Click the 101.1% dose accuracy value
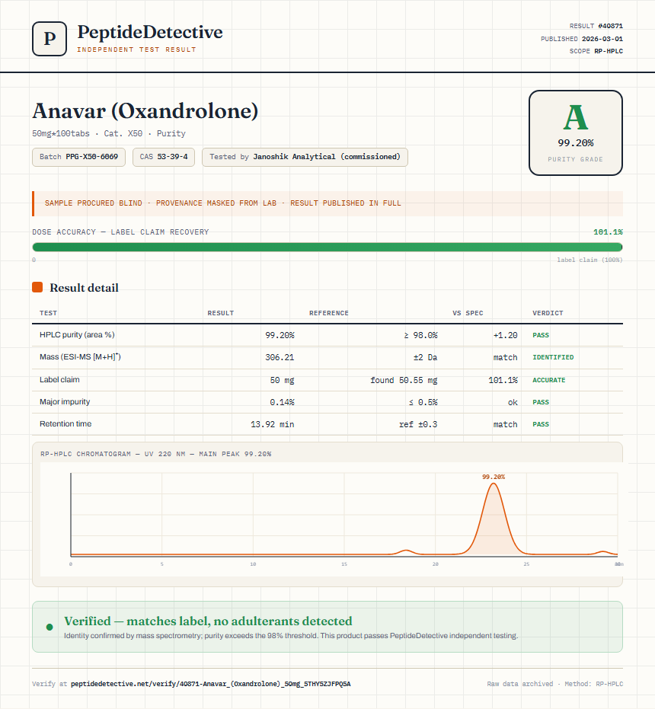 (608, 232)
